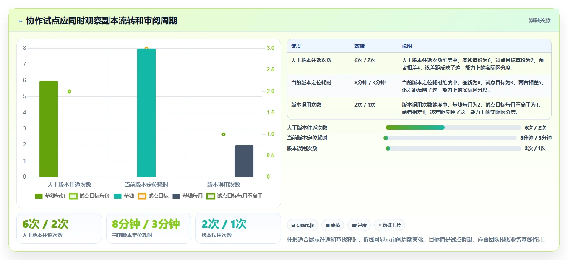
Task: Click the 数据 table column header
Action: (360, 46)
